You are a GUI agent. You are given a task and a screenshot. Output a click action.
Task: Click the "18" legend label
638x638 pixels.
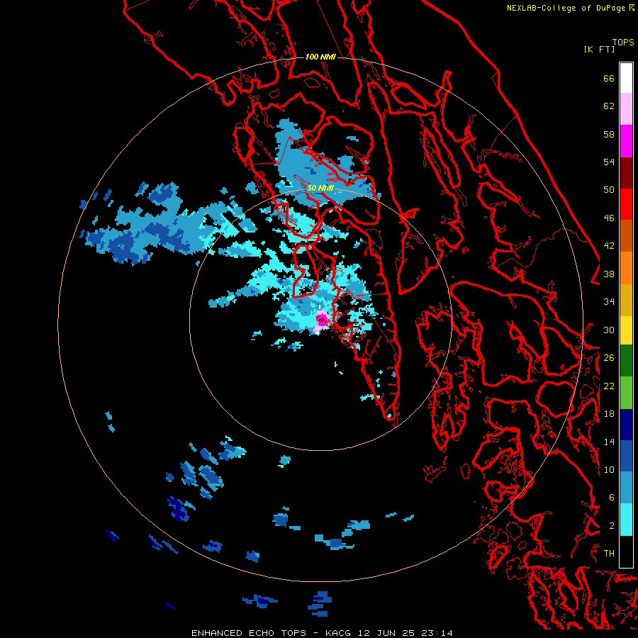click(609, 414)
